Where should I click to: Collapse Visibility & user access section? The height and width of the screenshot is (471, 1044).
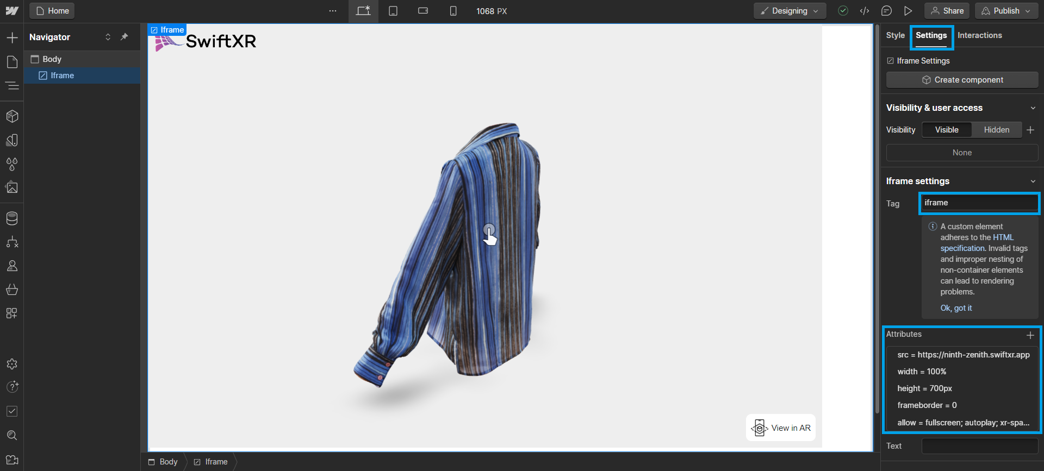point(1033,108)
